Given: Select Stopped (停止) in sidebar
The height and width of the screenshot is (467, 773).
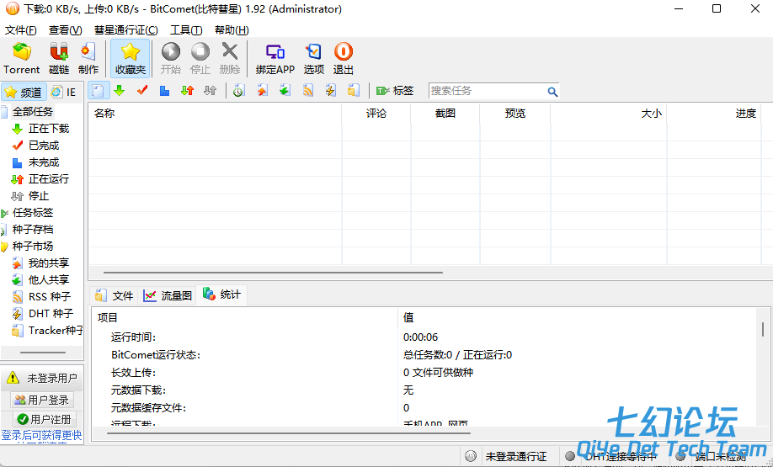Looking at the screenshot, I should click(x=39, y=195).
